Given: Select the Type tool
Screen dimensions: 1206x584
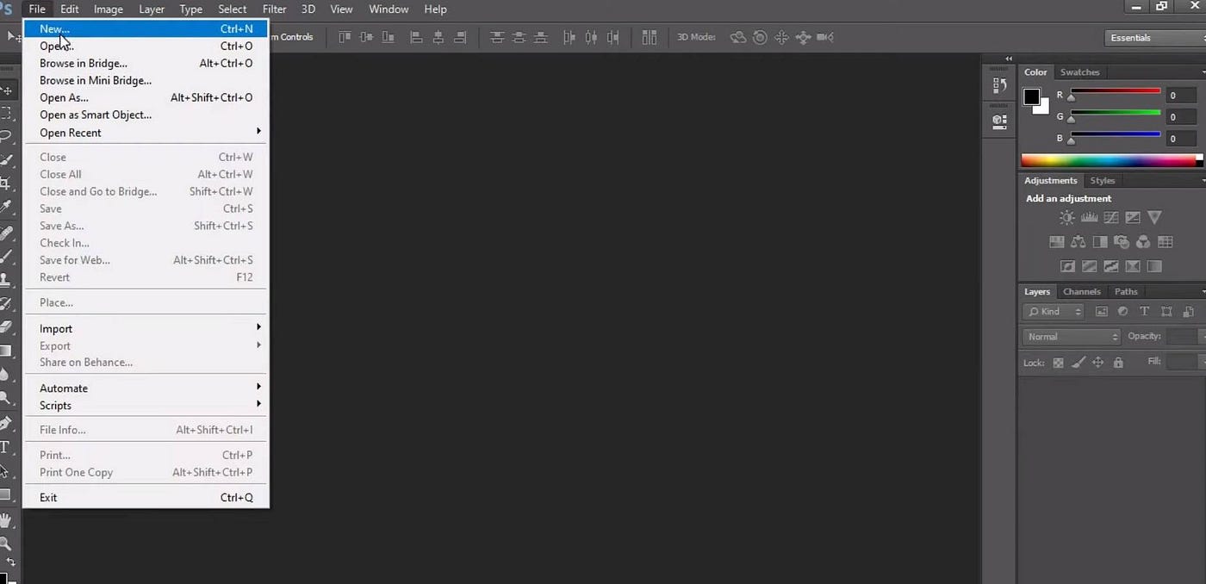Looking at the screenshot, I should tap(9, 447).
